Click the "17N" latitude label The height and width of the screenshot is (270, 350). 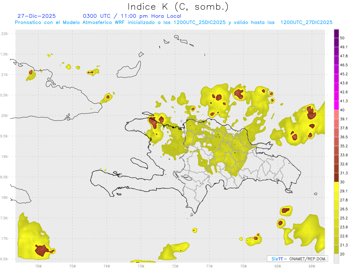5,239
